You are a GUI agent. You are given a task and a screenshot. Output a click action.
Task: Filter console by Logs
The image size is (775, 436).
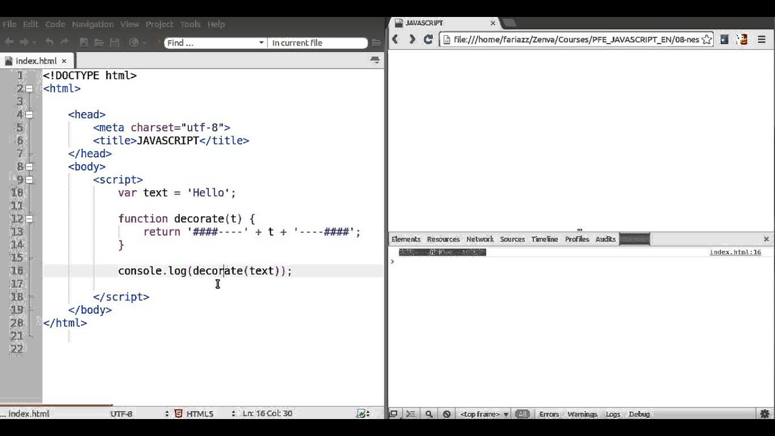click(x=613, y=414)
